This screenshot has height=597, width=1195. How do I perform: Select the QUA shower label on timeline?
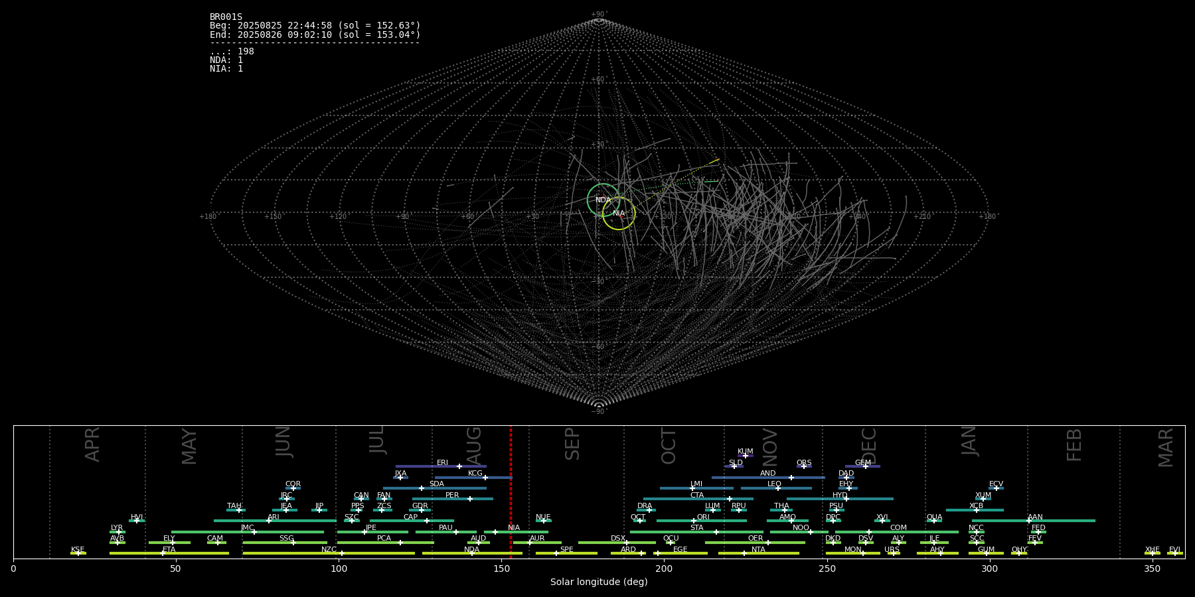click(x=934, y=517)
